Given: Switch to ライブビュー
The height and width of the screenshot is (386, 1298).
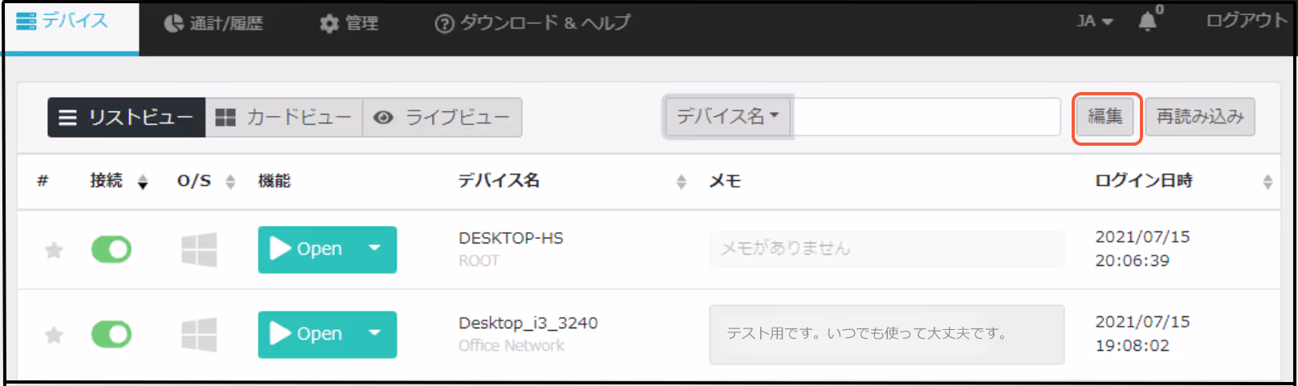Looking at the screenshot, I should [442, 118].
